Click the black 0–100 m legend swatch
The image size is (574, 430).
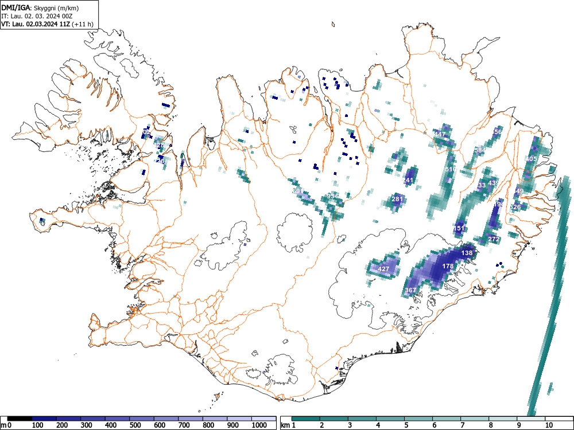pyautogui.click(x=20, y=418)
